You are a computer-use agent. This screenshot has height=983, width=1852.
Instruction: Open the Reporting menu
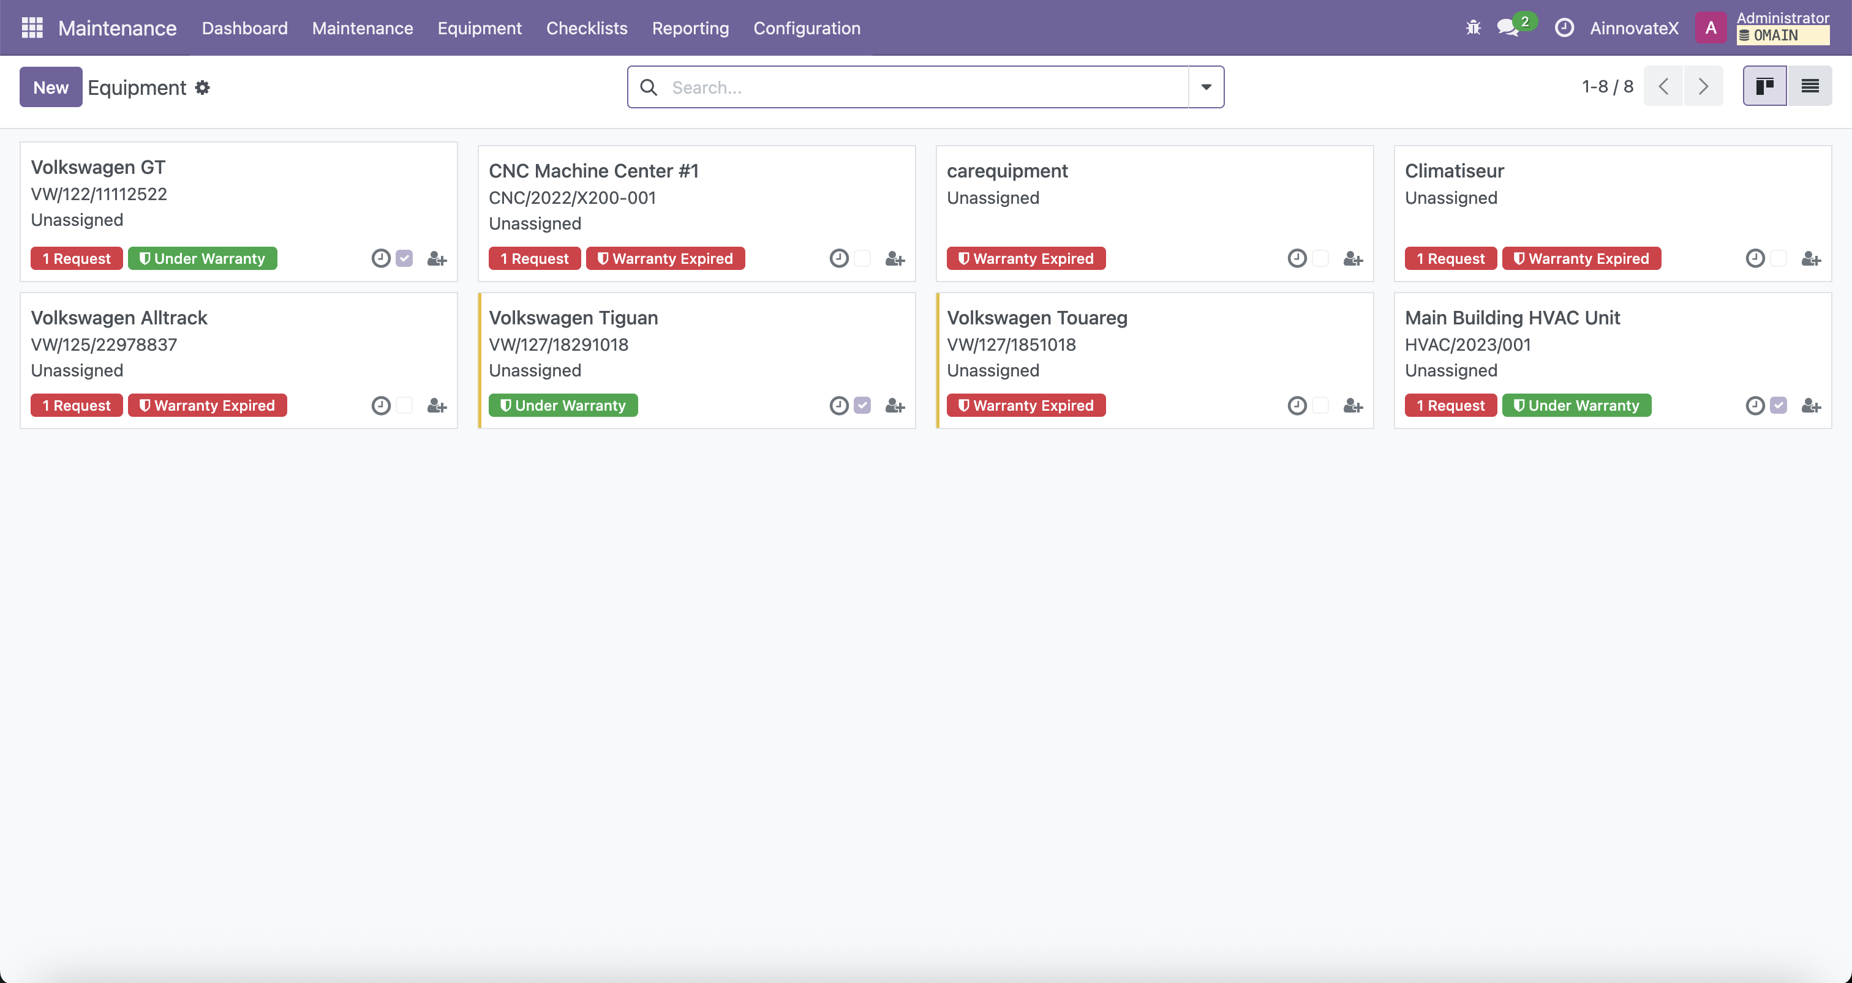690,28
